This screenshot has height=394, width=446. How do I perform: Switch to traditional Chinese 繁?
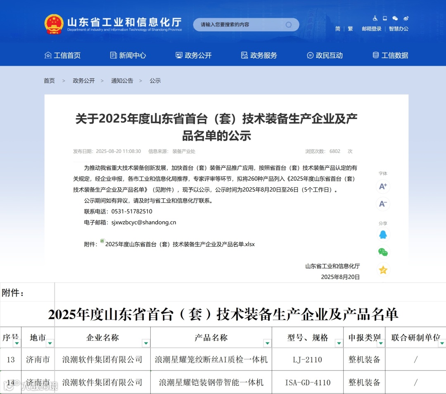(x=350, y=29)
